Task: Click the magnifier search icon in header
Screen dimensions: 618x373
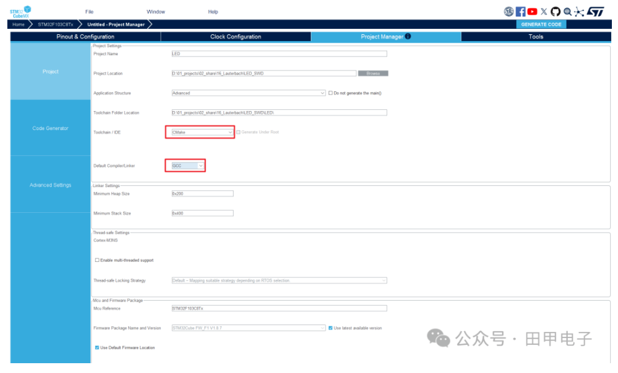Action: tap(568, 12)
